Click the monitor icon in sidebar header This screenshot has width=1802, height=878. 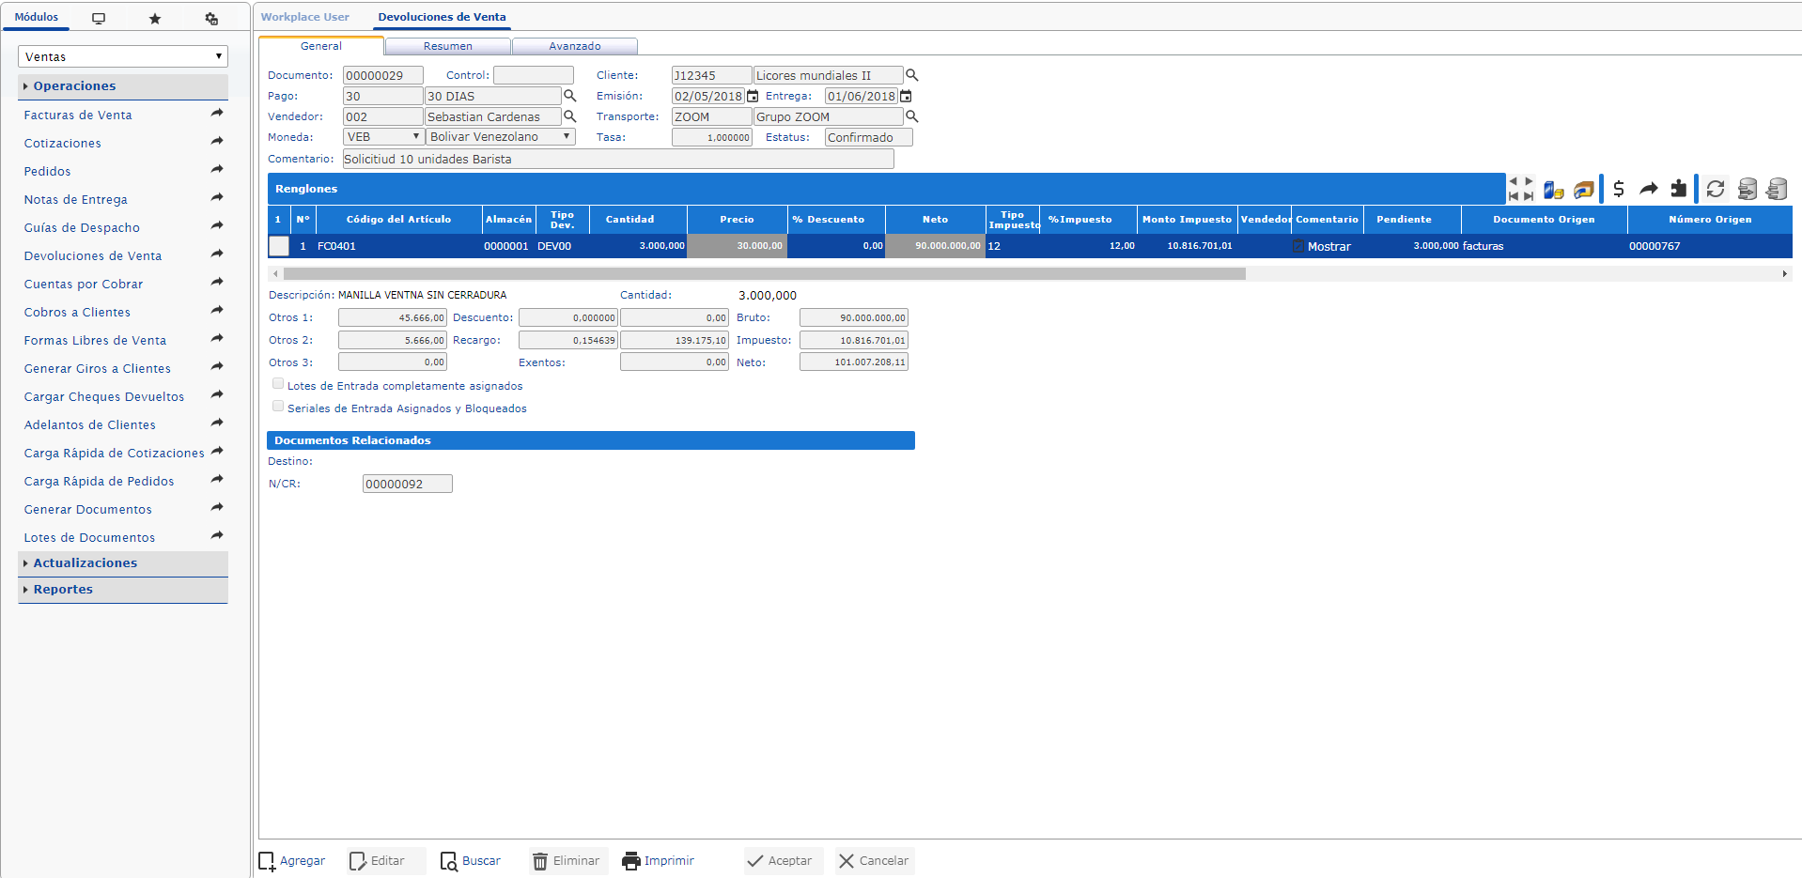tap(99, 18)
